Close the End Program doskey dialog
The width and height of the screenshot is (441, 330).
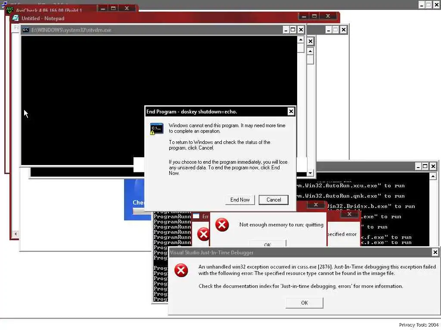point(291,111)
